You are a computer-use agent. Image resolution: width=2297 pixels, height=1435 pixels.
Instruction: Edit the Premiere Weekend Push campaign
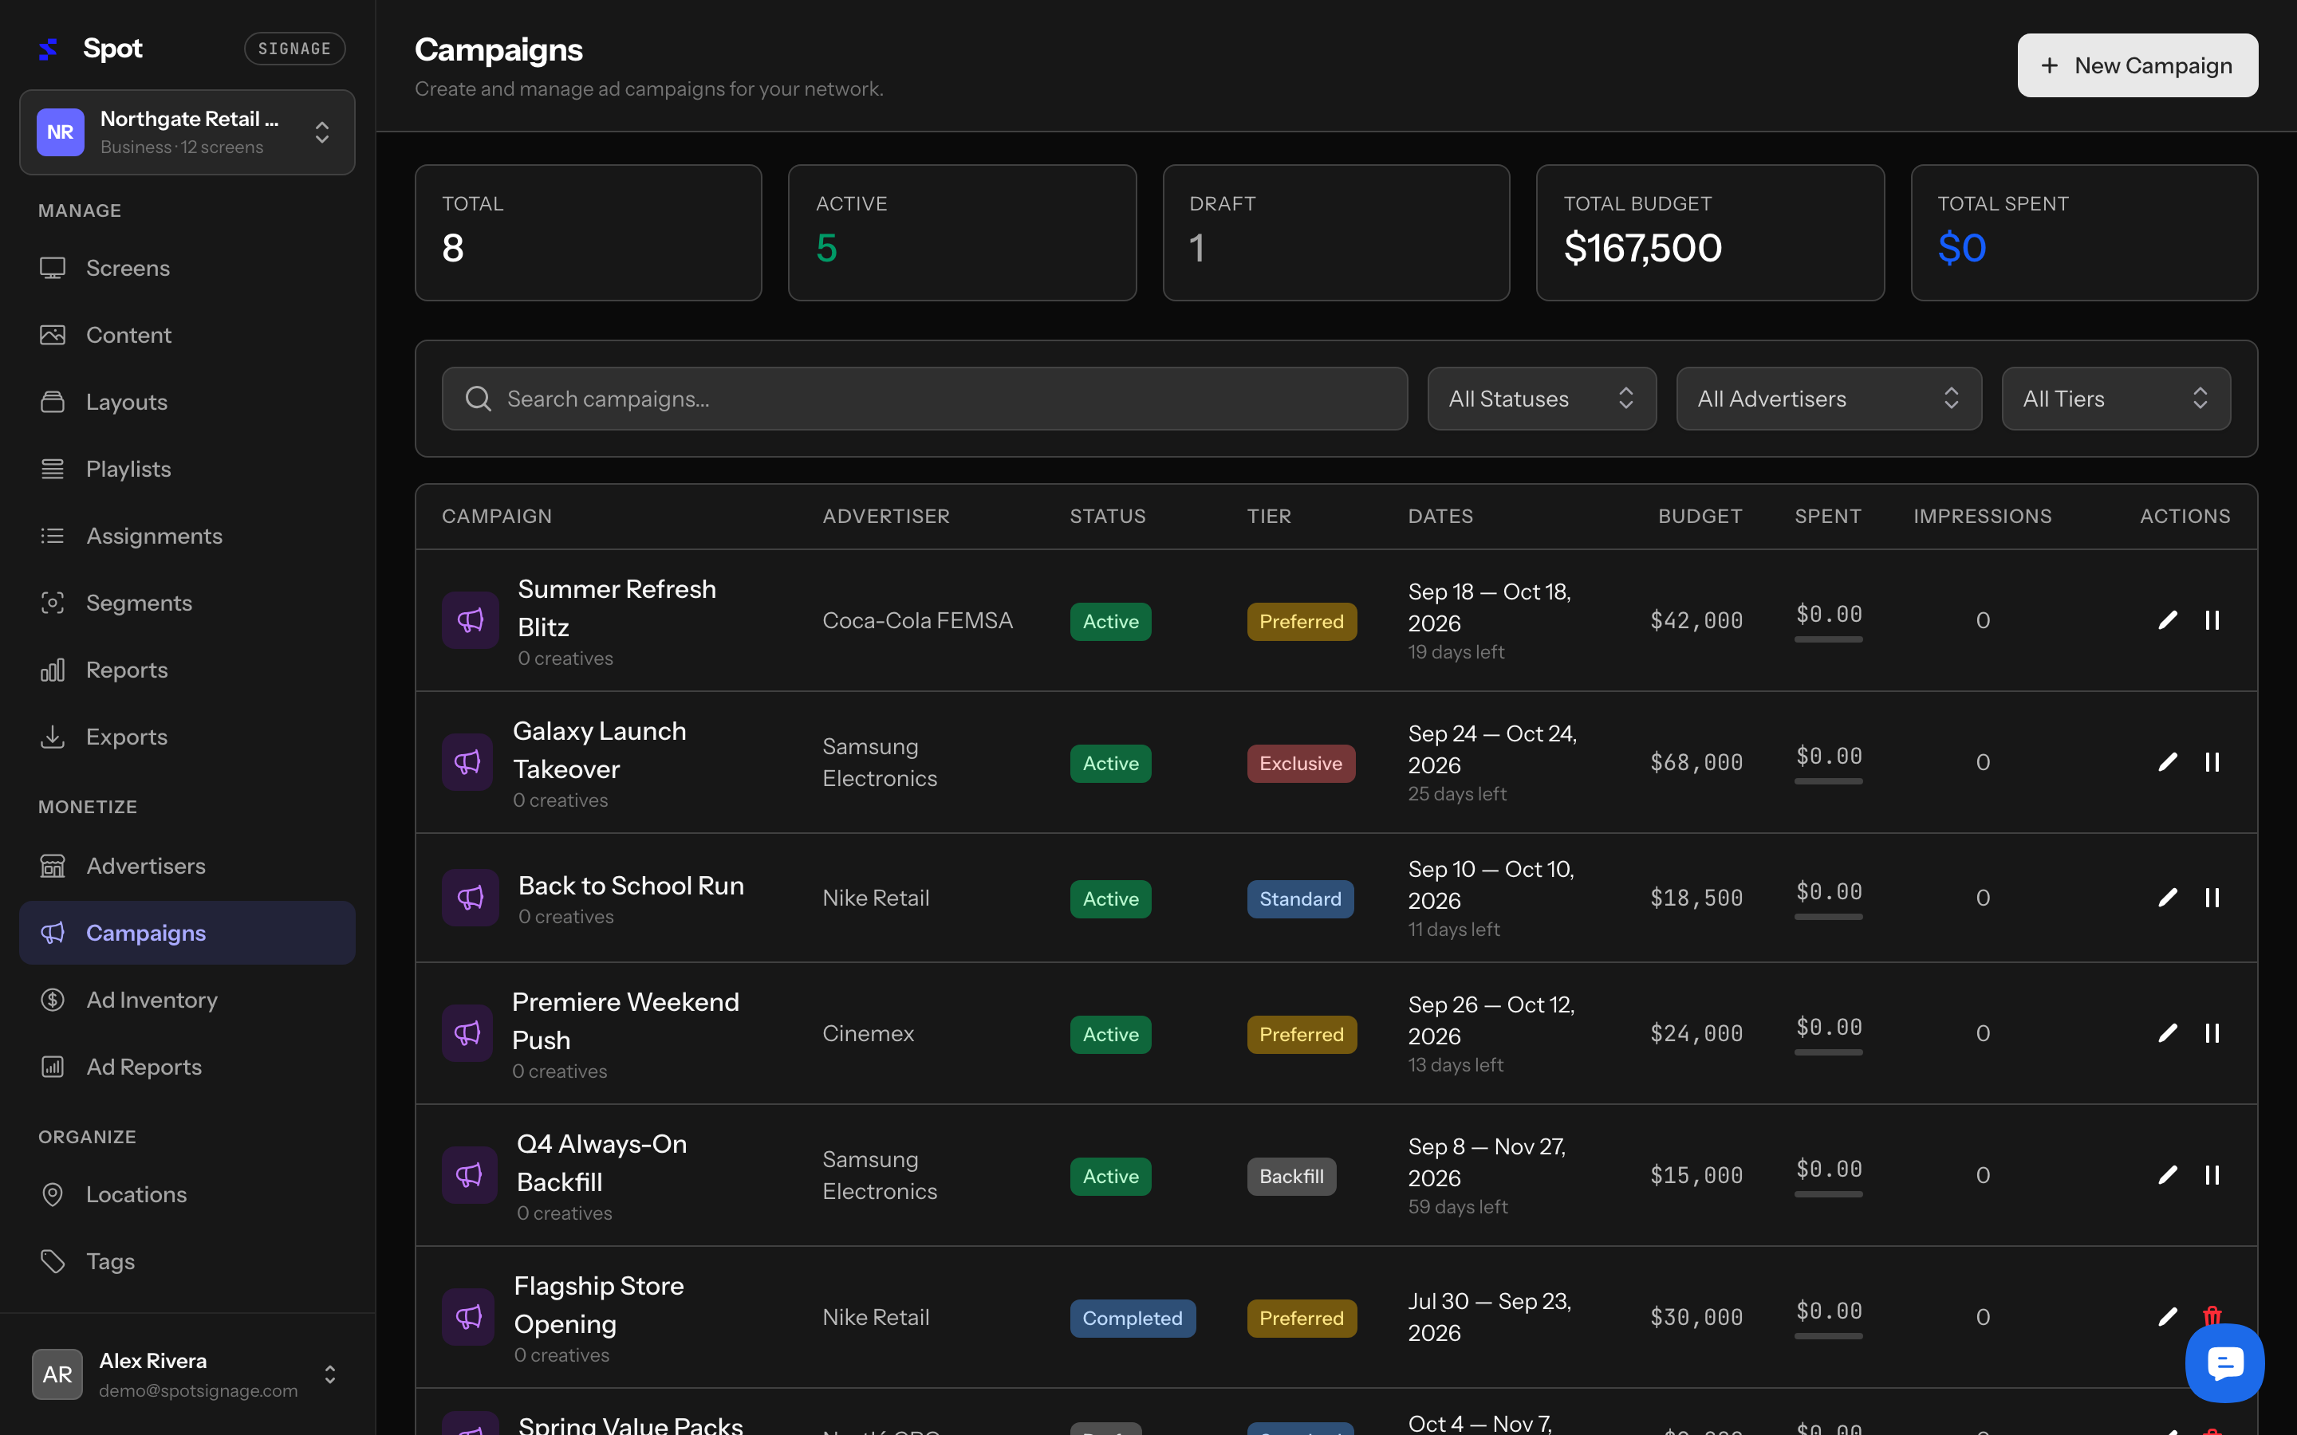click(x=2167, y=1032)
